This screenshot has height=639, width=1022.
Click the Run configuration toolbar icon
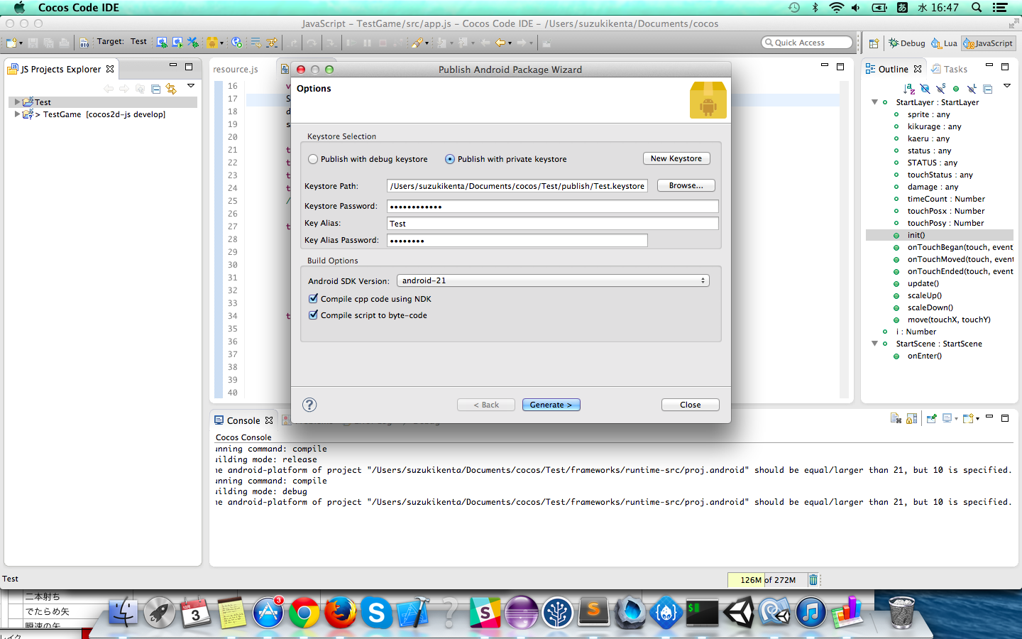tap(177, 43)
